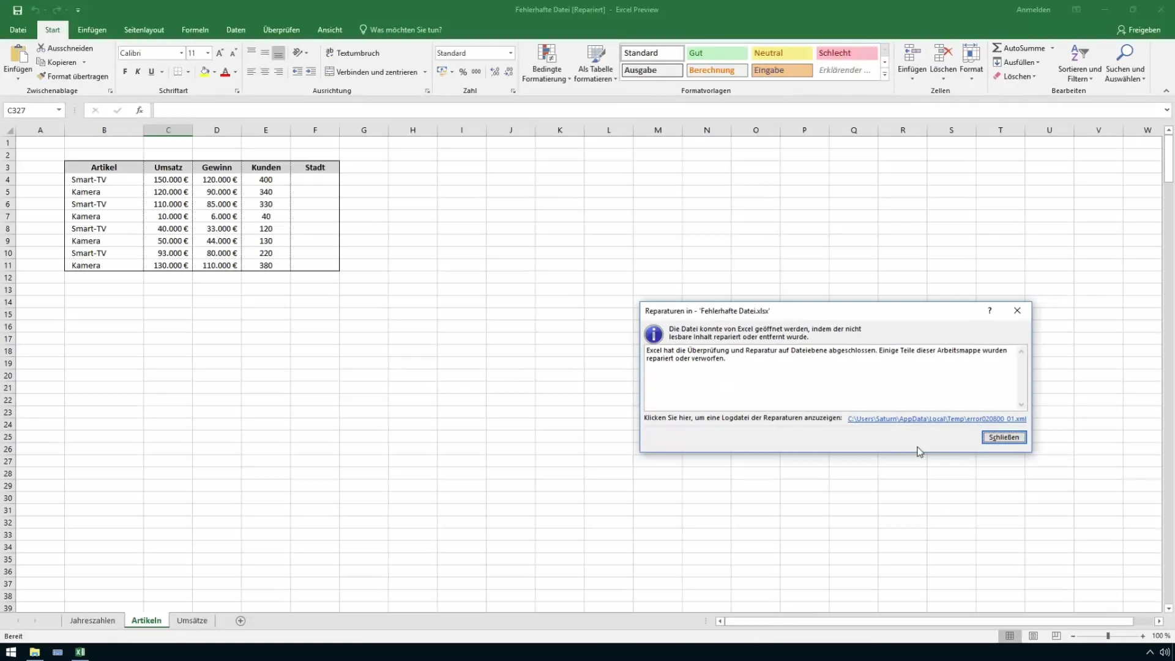Adjust zoom slider handle
Viewport: 1175px width, 661px height.
point(1108,636)
